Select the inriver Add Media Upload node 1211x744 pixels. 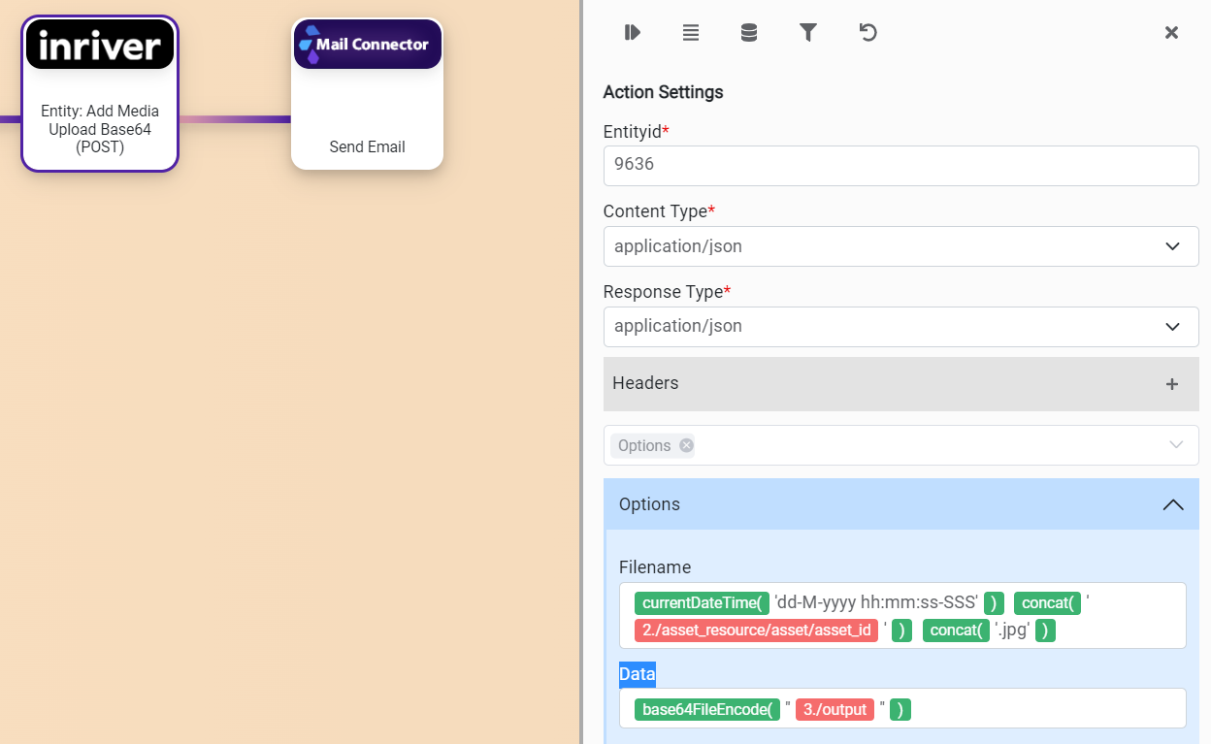pos(100,94)
